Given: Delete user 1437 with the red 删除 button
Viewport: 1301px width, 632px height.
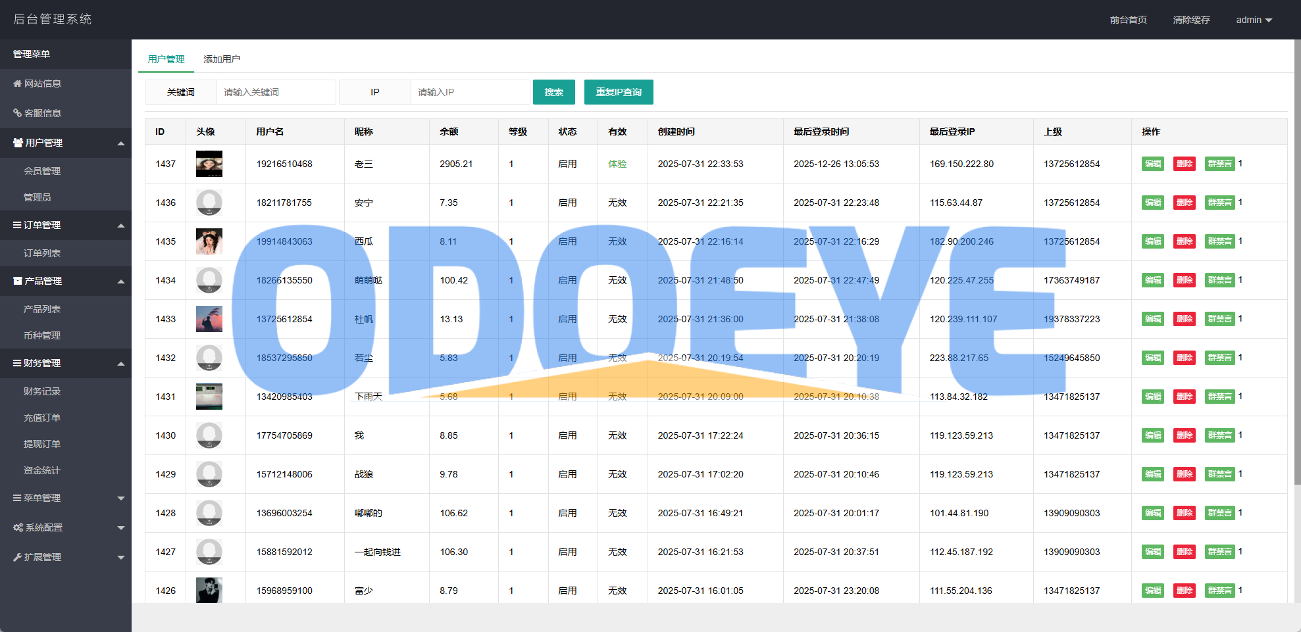Looking at the screenshot, I should click(x=1184, y=164).
